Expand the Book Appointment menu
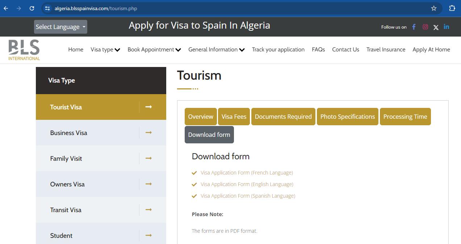This screenshot has width=461, height=244. [x=154, y=50]
